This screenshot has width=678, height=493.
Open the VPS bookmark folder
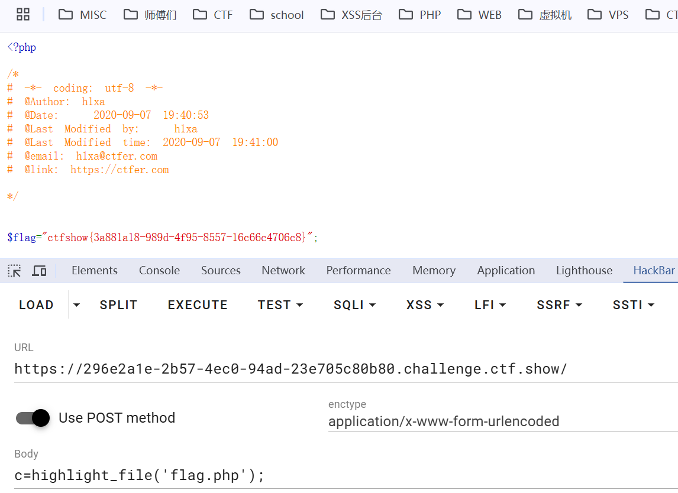click(x=608, y=15)
